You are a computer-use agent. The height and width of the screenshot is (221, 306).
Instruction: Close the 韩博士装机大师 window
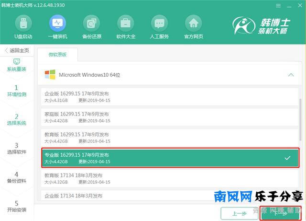[300, 5]
